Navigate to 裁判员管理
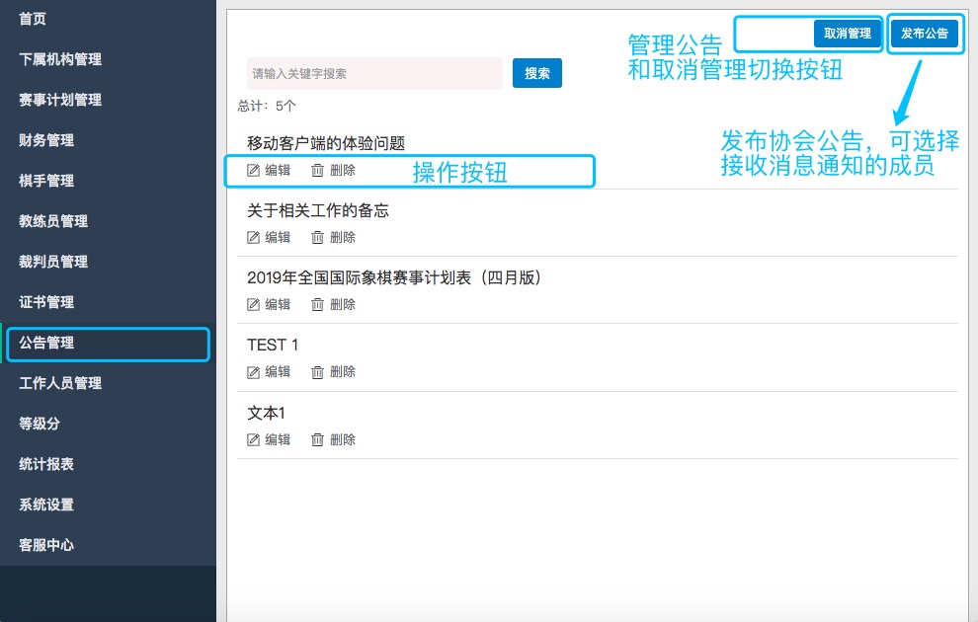Image resolution: width=978 pixels, height=622 pixels. tap(53, 262)
